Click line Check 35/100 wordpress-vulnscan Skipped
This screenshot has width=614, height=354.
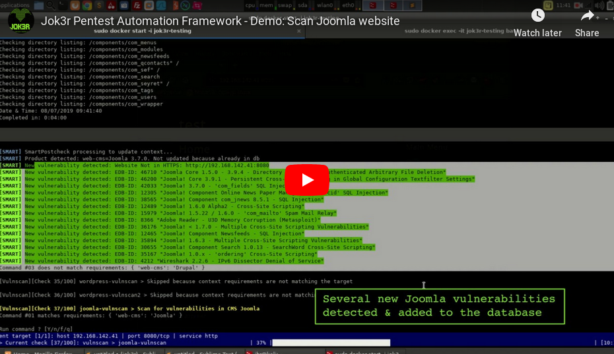[x=176, y=281]
